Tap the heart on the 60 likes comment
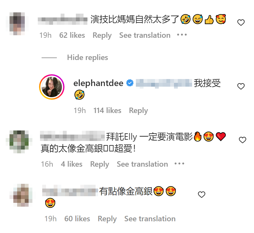Viewport: 254px width, 233px height. click(202, 195)
